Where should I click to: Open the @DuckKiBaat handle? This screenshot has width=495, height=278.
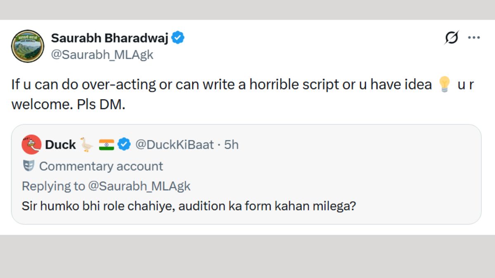point(174,145)
